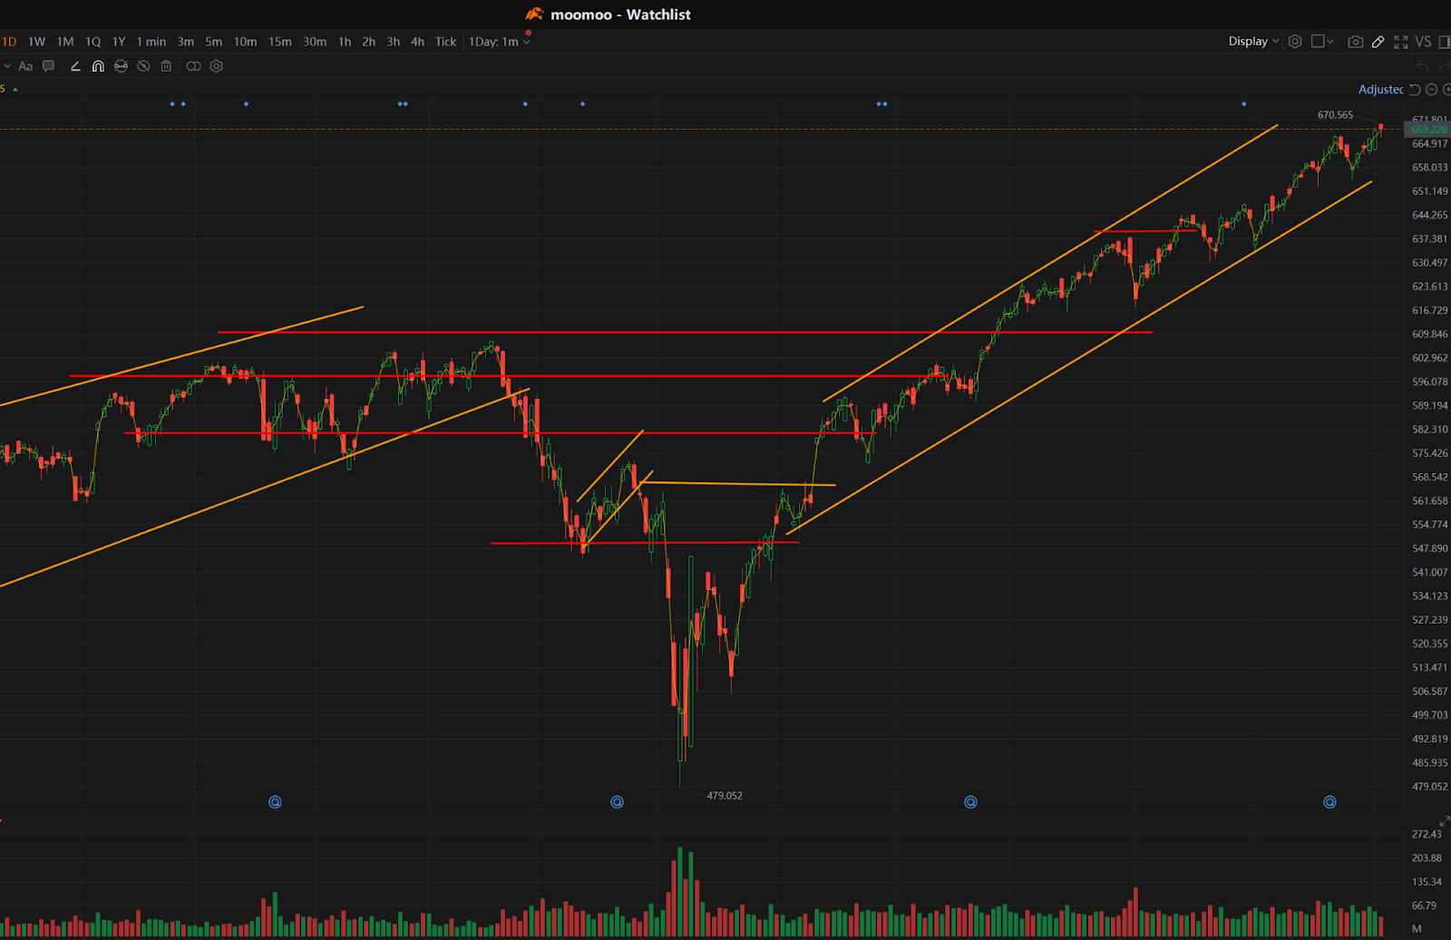Image resolution: width=1451 pixels, height=940 pixels.
Task: Click the current price tag 669.220
Action: (x=1428, y=130)
